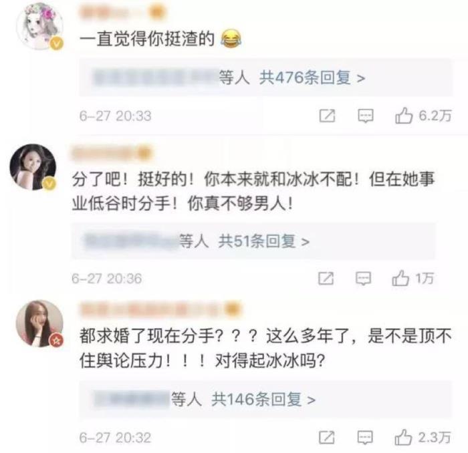Open the third commenter's profile avatar
Image resolution: width=468 pixels, height=453 pixels.
tap(39, 323)
